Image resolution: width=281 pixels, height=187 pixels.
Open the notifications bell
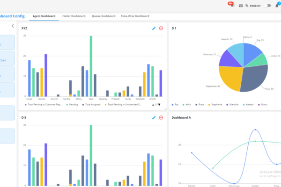[277, 6]
